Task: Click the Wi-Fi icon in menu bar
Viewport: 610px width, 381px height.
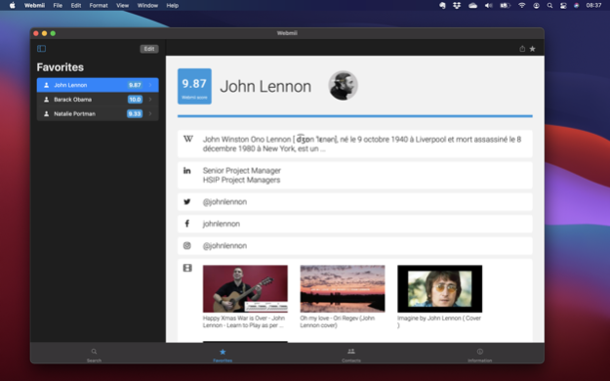Action: 522,6
